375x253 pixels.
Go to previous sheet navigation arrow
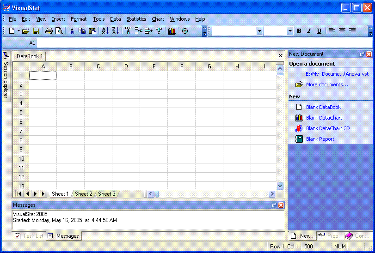click(x=27, y=193)
